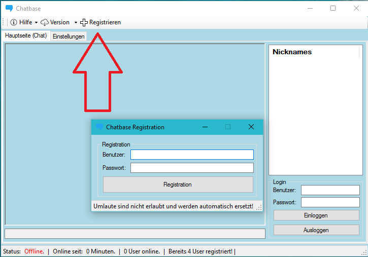Click the large Registration button in dialog
The image size is (368, 257).
click(x=178, y=185)
